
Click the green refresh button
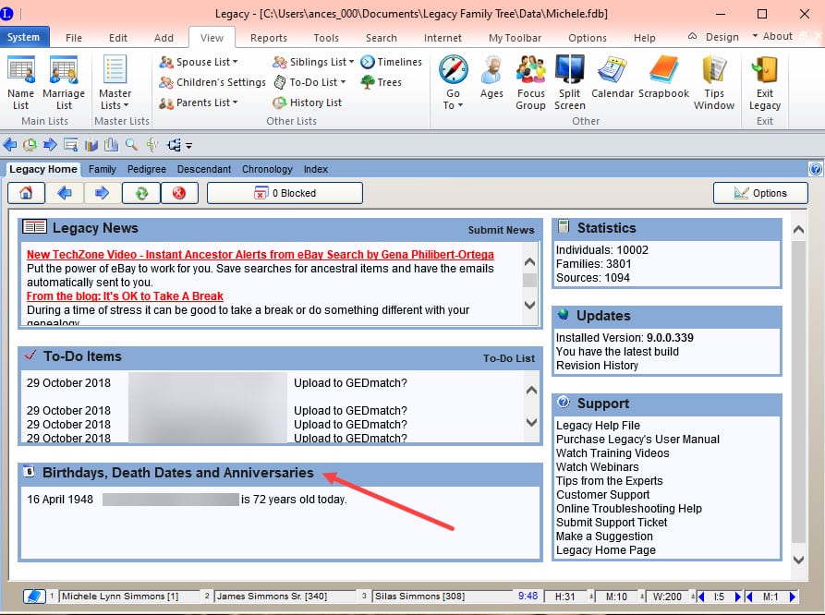click(141, 193)
